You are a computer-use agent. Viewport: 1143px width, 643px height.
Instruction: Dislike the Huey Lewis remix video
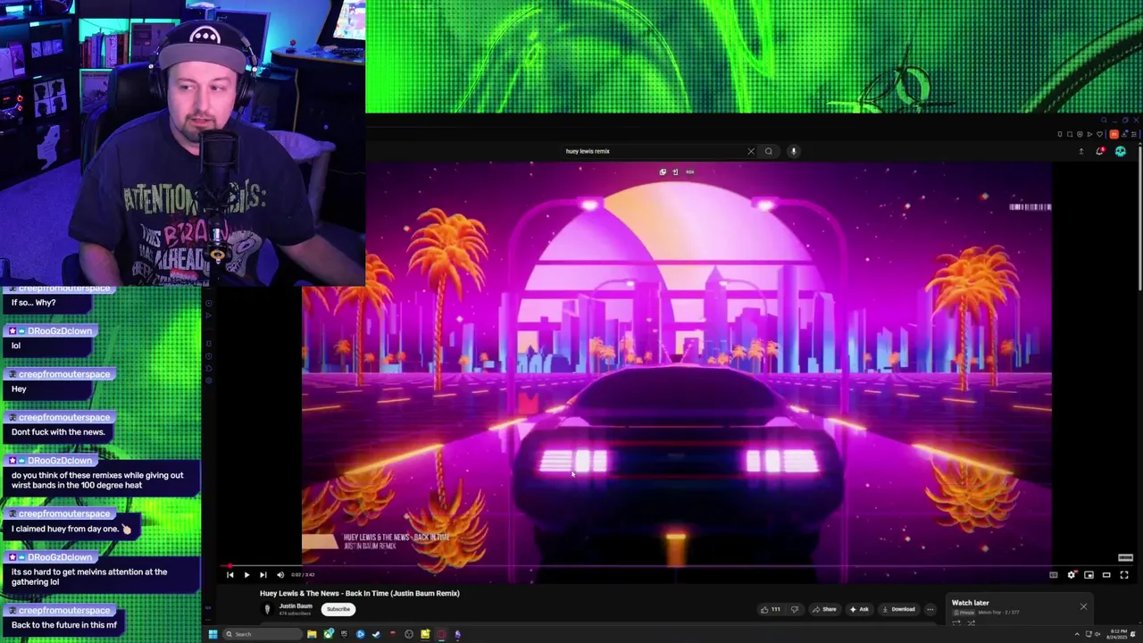[x=795, y=609]
